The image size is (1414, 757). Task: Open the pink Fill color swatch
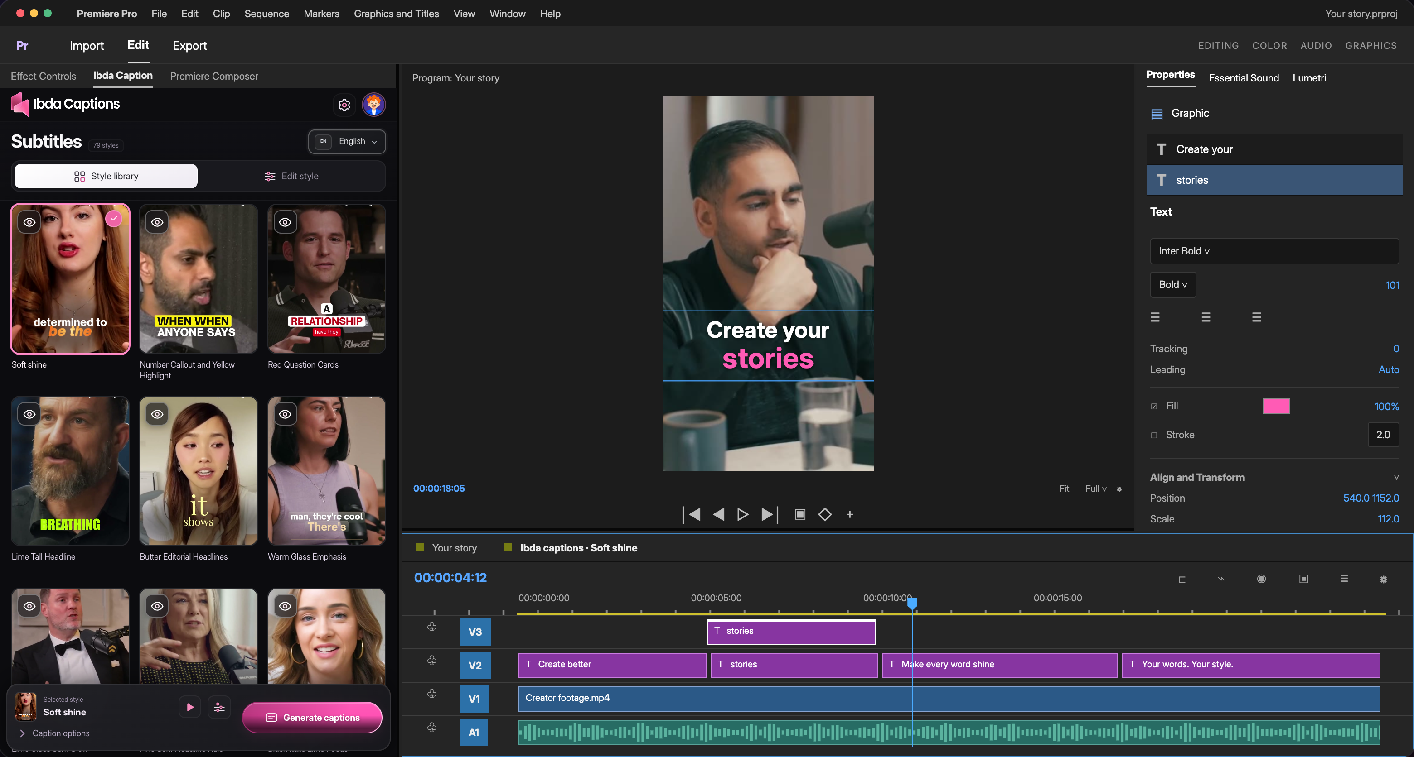1276,406
